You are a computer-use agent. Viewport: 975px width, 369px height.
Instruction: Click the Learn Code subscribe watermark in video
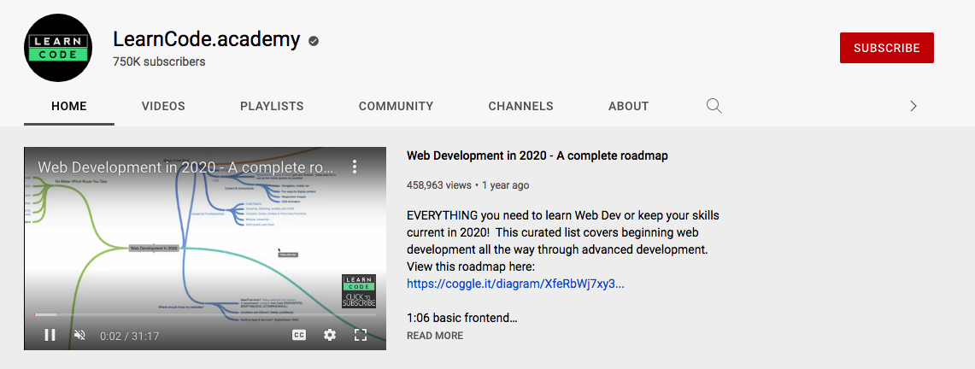(359, 291)
